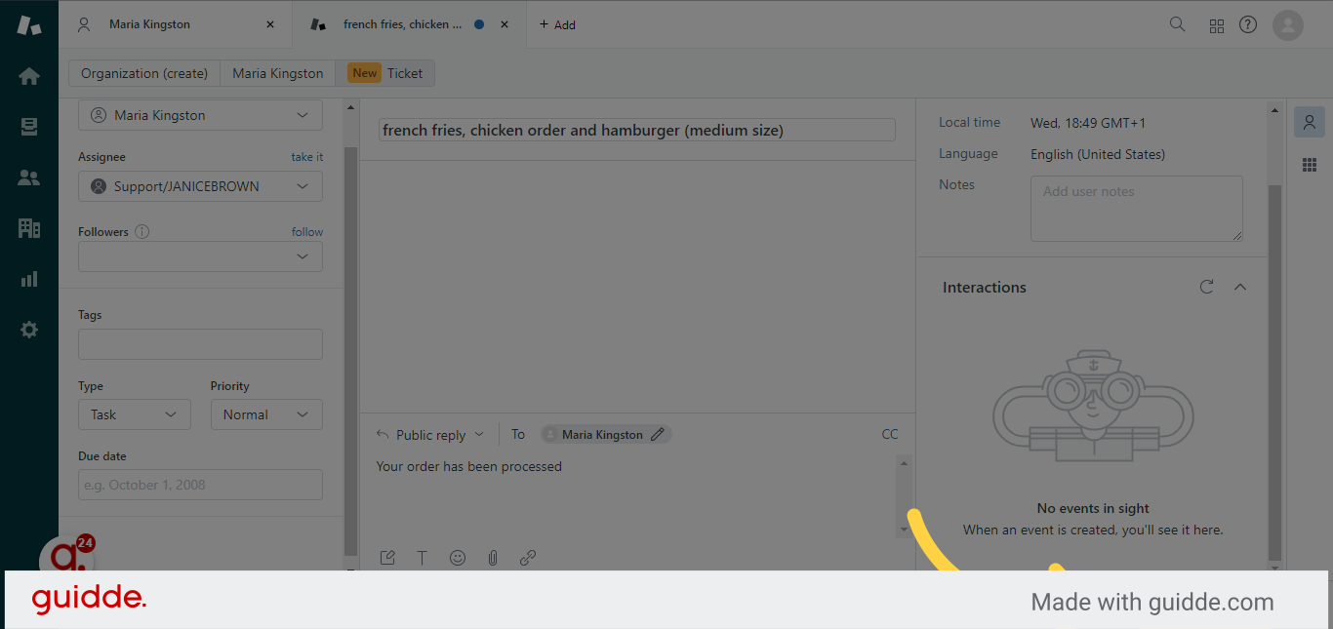This screenshot has height=629, width=1333.
Task: Open the Reports icon in the sidebar
Action: [29, 279]
